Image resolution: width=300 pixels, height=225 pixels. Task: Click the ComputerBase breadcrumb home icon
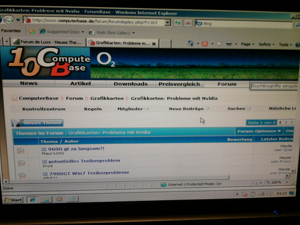[x=15, y=98]
